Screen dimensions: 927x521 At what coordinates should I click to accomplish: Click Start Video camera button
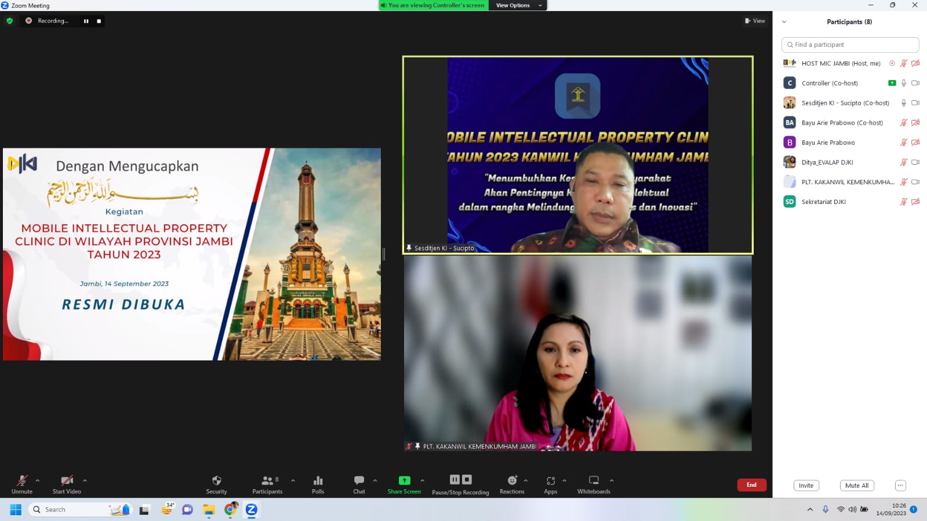pyautogui.click(x=67, y=484)
